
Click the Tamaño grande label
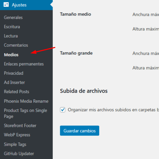[76, 53]
